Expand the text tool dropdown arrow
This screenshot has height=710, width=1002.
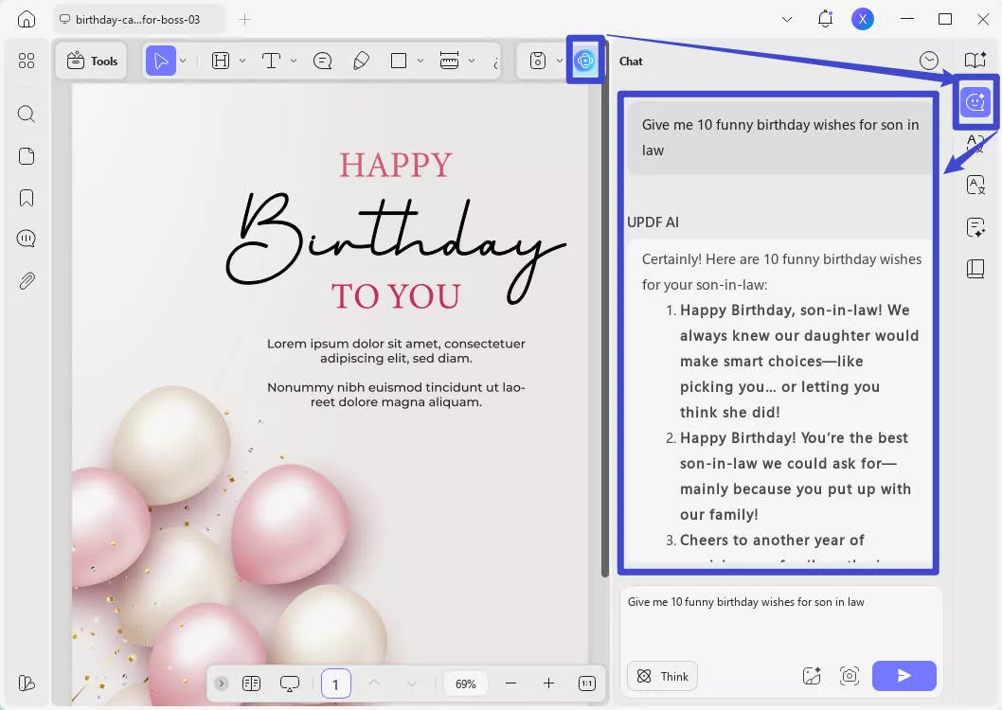(294, 61)
